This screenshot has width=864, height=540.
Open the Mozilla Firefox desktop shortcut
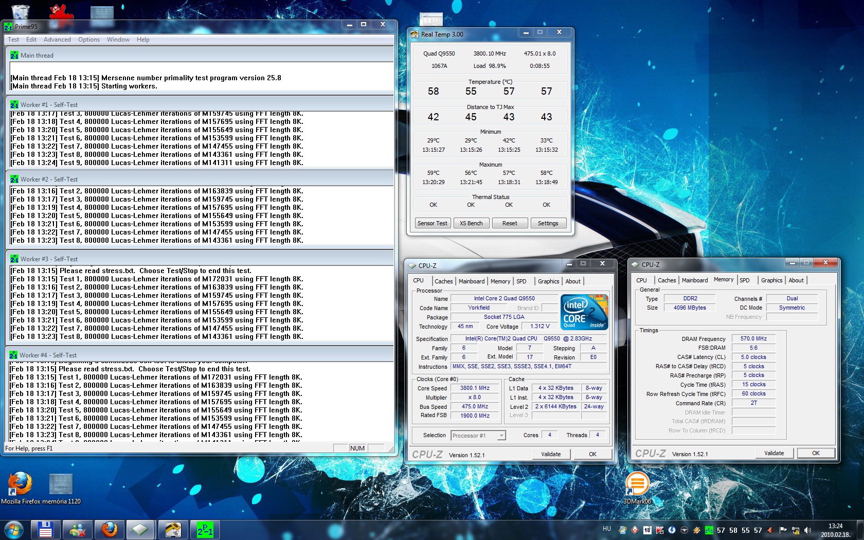coord(20,489)
